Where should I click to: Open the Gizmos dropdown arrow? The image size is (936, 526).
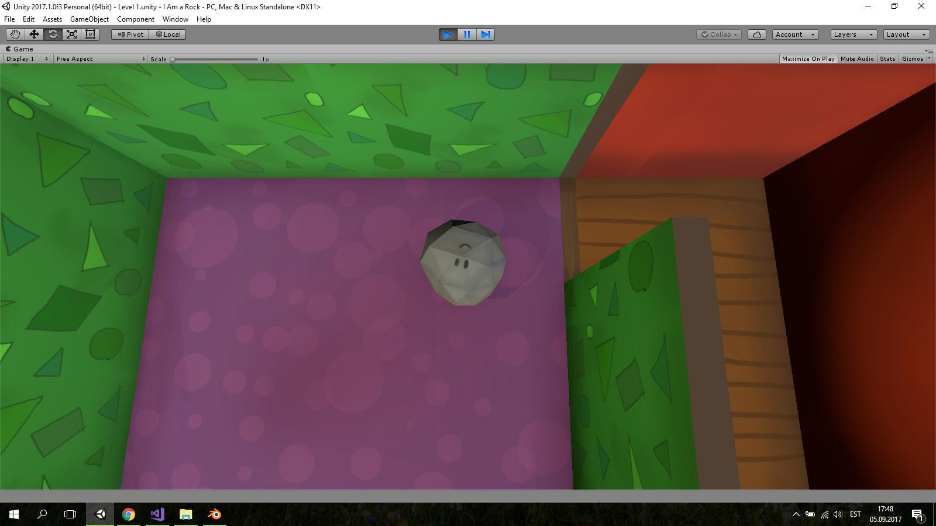click(x=930, y=58)
